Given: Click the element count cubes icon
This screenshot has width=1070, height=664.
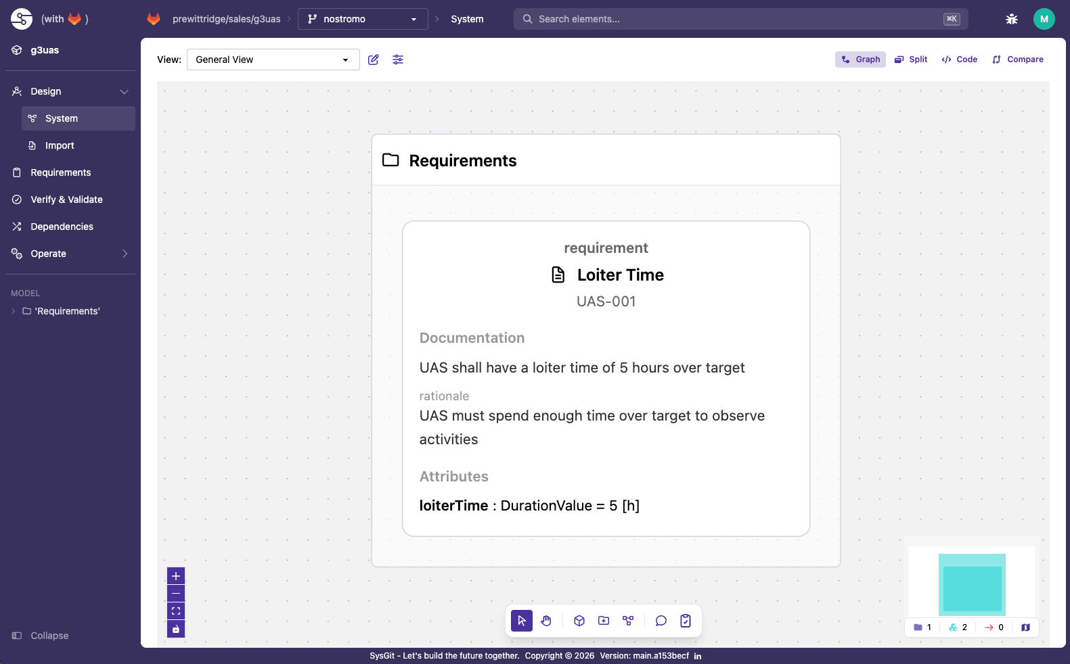Looking at the screenshot, I should pos(953,627).
